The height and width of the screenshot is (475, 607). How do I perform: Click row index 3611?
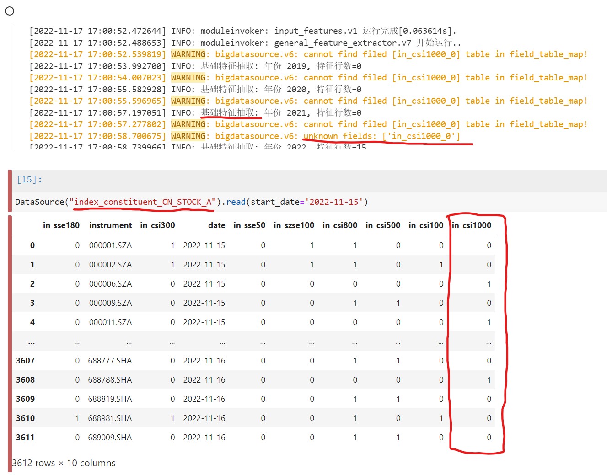click(x=25, y=438)
